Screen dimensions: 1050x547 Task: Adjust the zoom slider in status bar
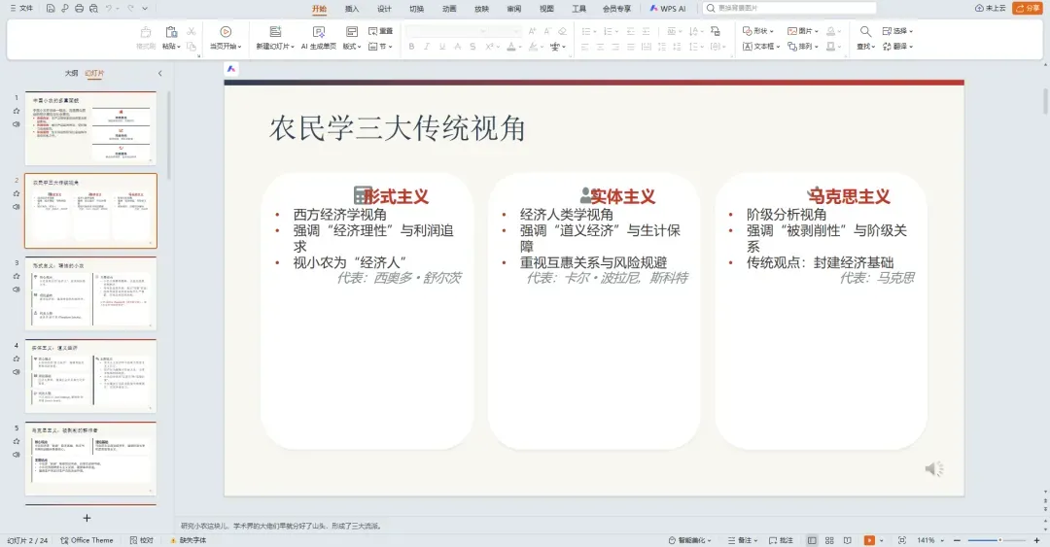coord(997,540)
